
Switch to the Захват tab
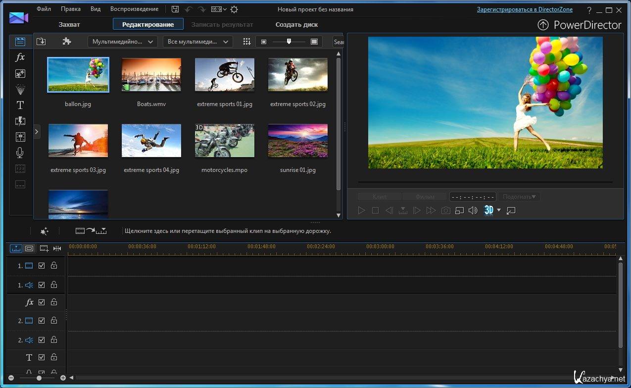(x=69, y=24)
